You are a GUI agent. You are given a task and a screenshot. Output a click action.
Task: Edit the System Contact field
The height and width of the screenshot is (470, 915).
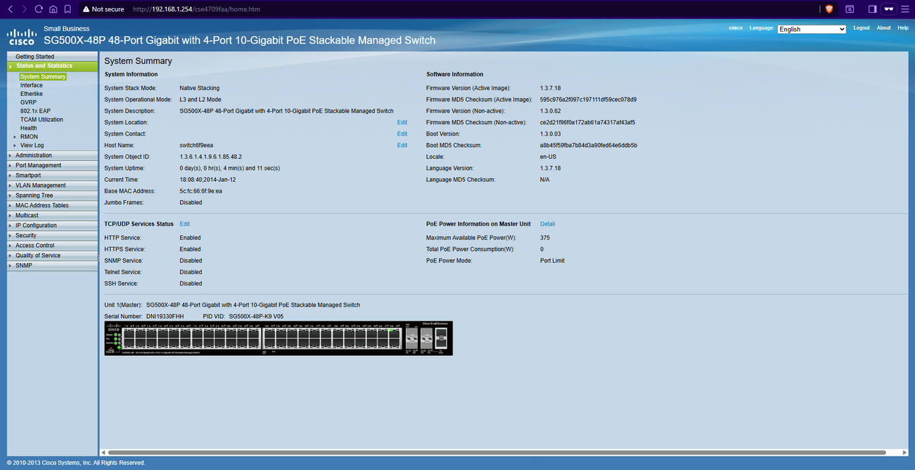tap(402, 134)
